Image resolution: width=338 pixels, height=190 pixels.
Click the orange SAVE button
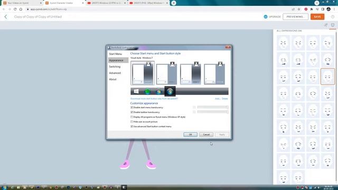click(317, 16)
